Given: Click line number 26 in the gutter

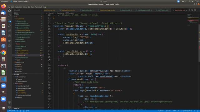Looking at the screenshot, I should click(49, 60).
